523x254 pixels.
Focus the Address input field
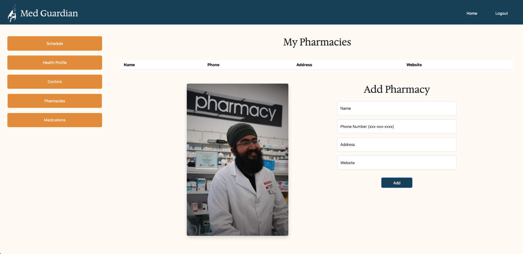point(397,145)
